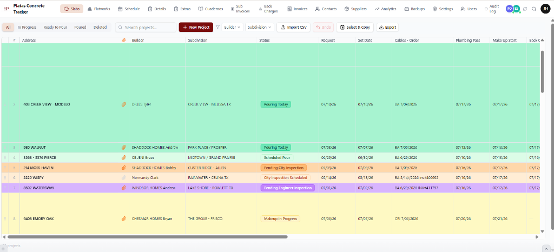This screenshot has width=554, height=252.
Task: Go to the Analytics page
Action: click(385, 9)
